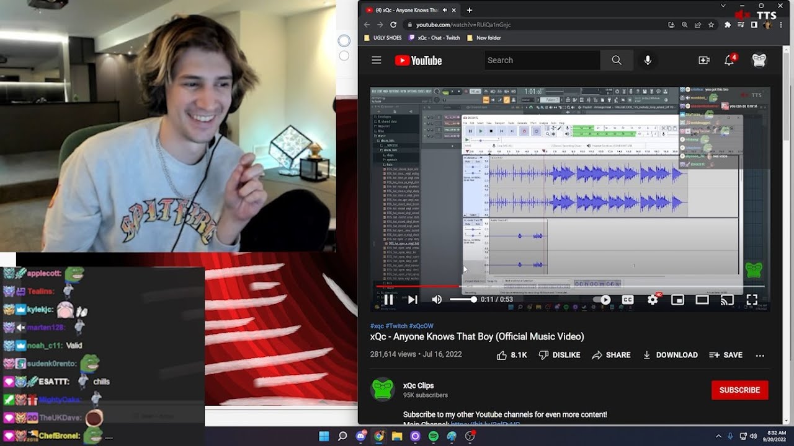Reload the page in Chrome
This screenshot has height=446, width=794.
pyautogui.click(x=393, y=25)
